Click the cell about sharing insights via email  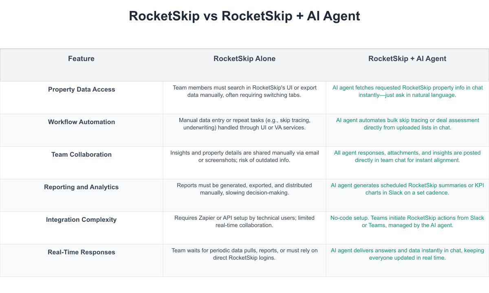point(244,156)
